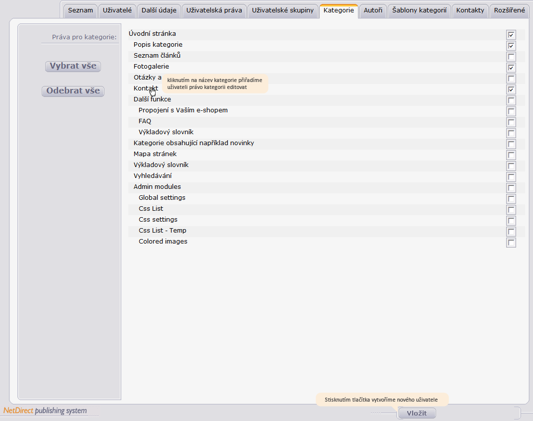The width and height of the screenshot is (533, 421).
Task: Check the Global settings checkbox
Action: click(x=511, y=198)
